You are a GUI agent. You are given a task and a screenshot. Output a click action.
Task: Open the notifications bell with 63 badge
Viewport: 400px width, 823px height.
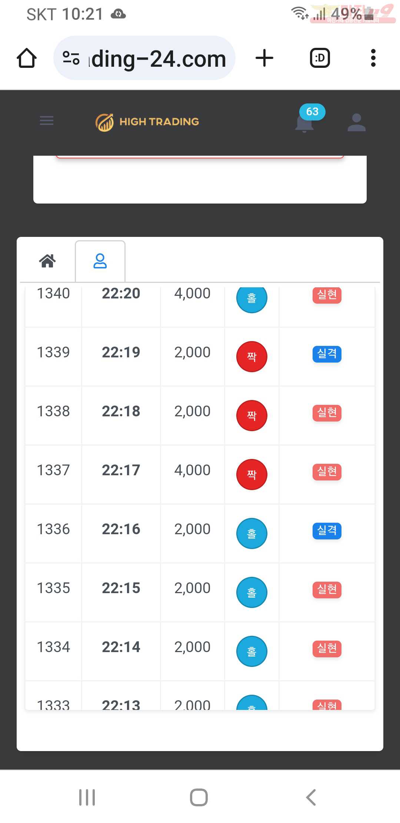305,122
